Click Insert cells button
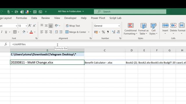Viewport: 186px width, 104px height. 165,29
